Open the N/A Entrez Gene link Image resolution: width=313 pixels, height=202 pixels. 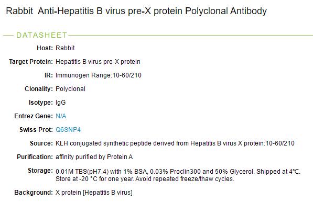click(61, 116)
